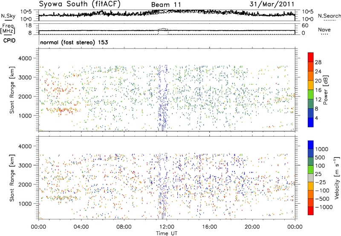Click the '4000' tick in power panel
Image resolution: width=341 pixels, height=236 pixels.
[25, 58]
